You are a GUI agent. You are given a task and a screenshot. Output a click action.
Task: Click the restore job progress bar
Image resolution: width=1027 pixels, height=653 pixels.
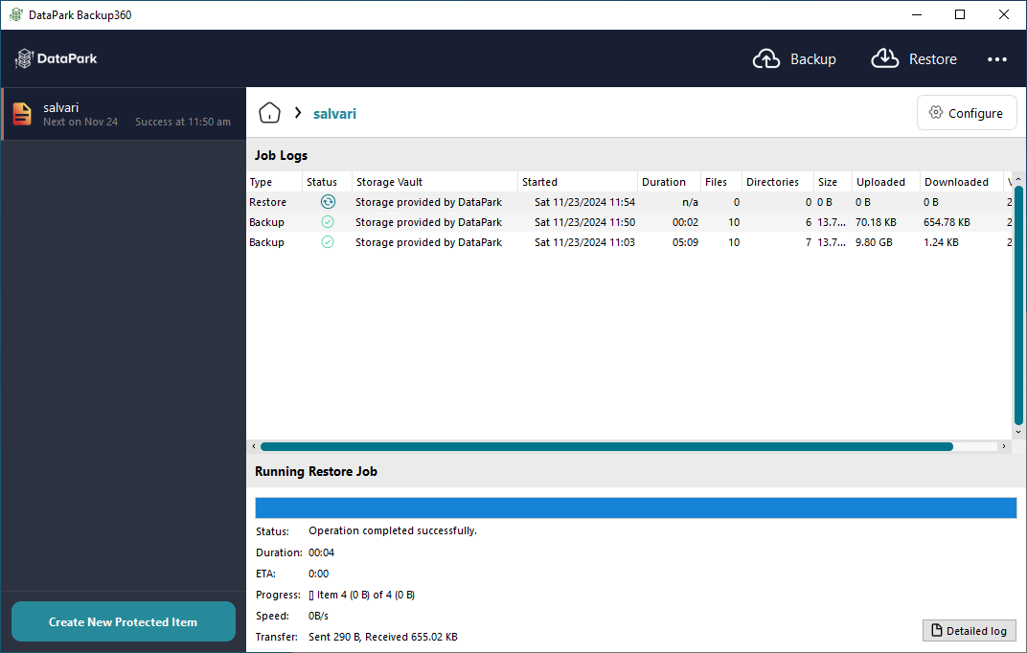point(635,507)
